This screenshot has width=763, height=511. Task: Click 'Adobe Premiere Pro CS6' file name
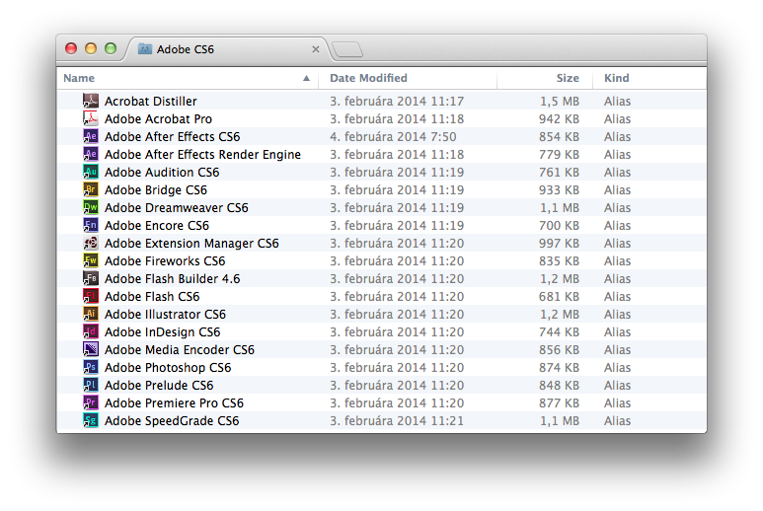click(174, 402)
